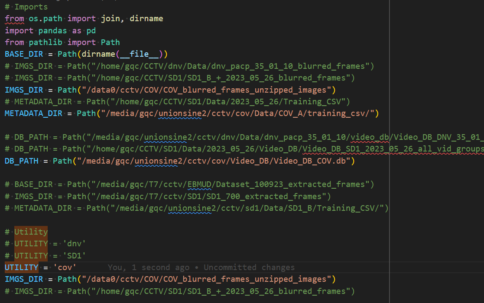
Task: Place cursor in 'cov' string value
Action: tap(65, 267)
